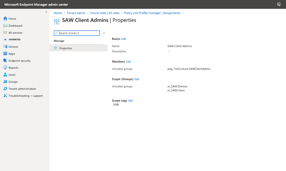Screen dimensions: 286x171
Task: Go to Tenant admin breadcrumb
Action: click(x=76, y=13)
